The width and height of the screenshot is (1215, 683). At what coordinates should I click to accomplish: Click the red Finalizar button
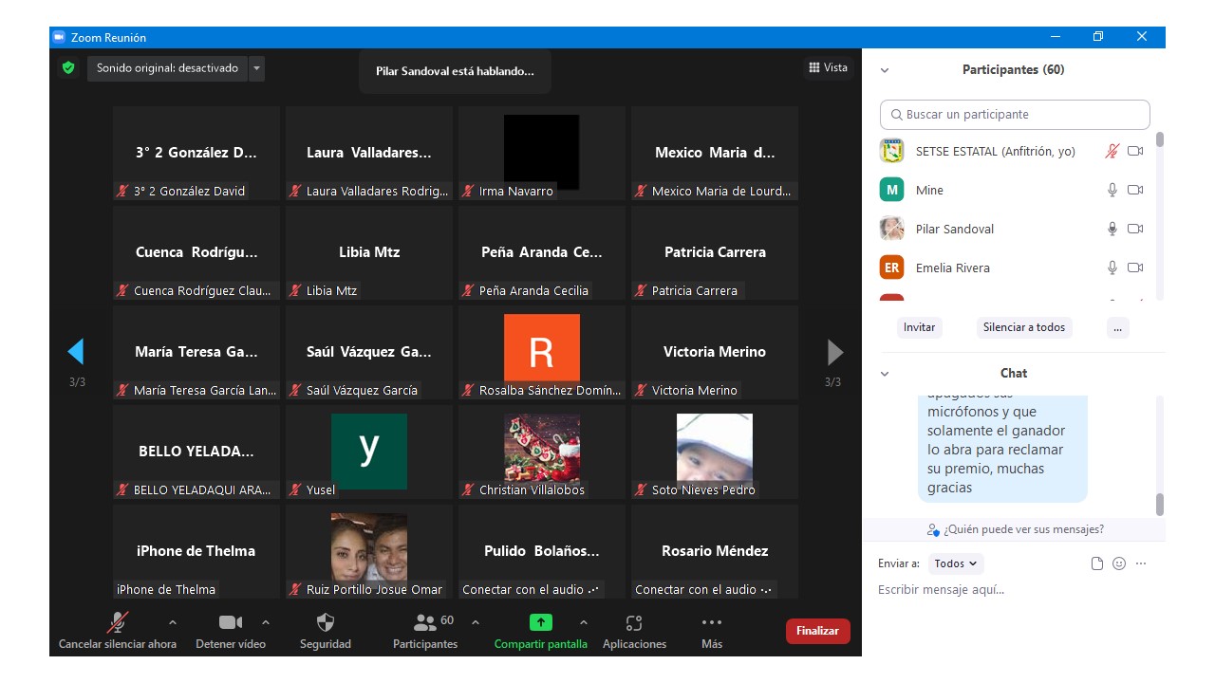[x=817, y=631]
